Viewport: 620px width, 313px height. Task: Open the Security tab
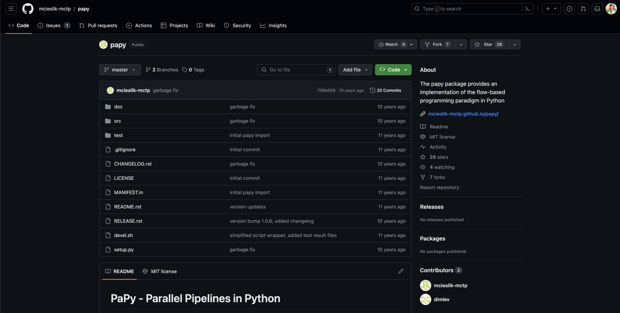coord(237,25)
